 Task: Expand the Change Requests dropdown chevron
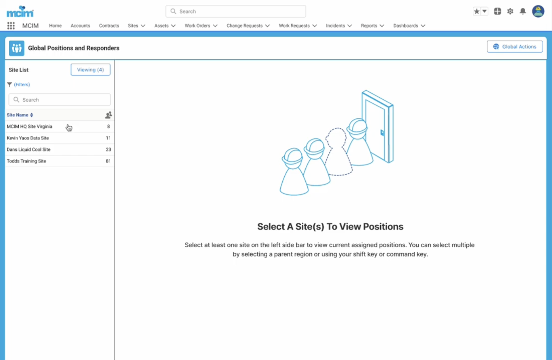(267, 26)
